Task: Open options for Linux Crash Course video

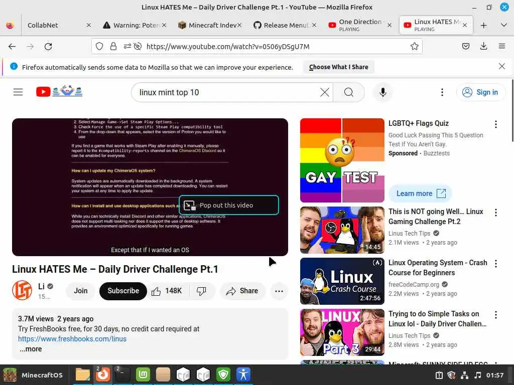Action: (x=495, y=264)
